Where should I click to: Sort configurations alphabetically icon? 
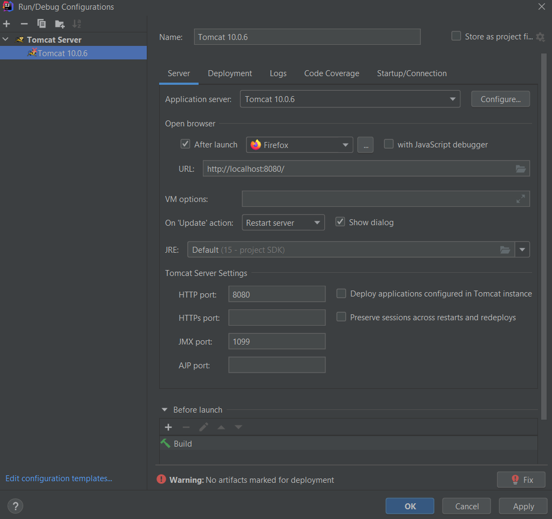[77, 24]
